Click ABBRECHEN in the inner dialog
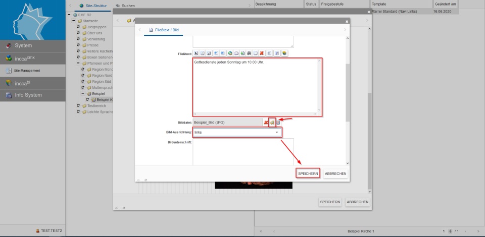Image resolution: width=485 pixels, height=237 pixels. 335,173
